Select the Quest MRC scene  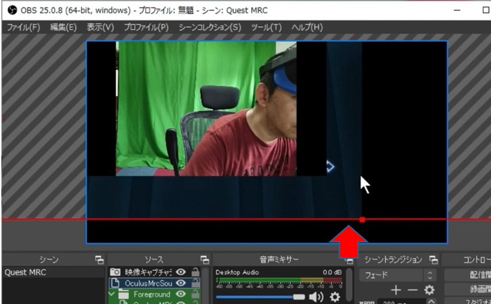[53, 272]
